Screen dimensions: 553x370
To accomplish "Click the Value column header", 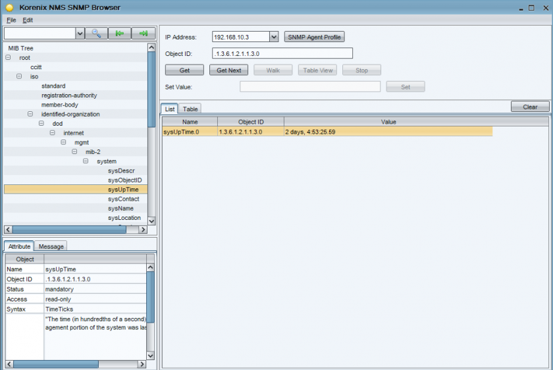I will coord(388,122).
